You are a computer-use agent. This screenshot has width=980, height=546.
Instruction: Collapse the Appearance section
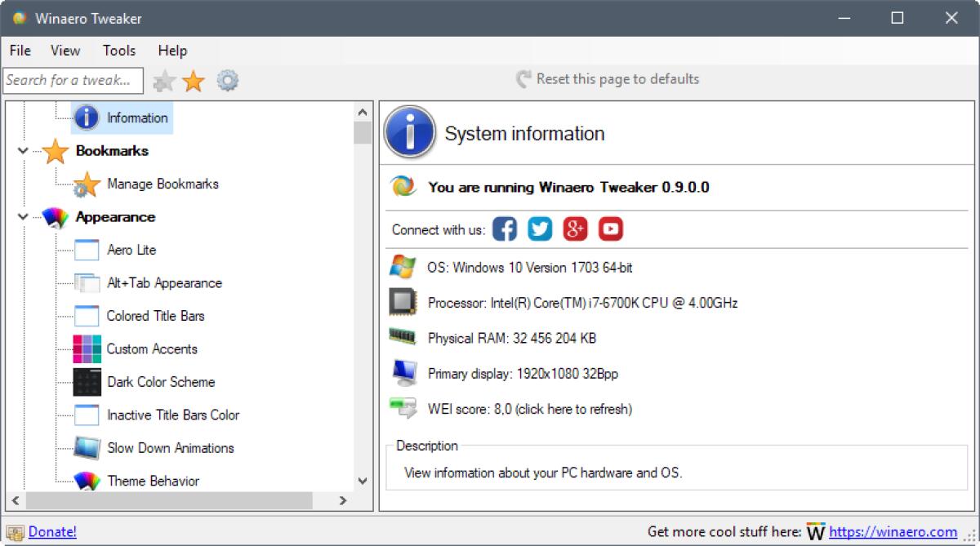(x=22, y=217)
